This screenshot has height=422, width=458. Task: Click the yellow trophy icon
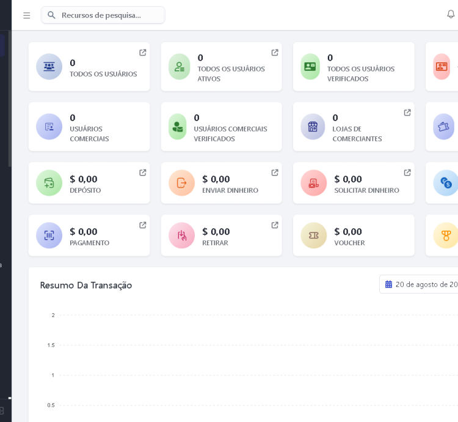[446, 235]
